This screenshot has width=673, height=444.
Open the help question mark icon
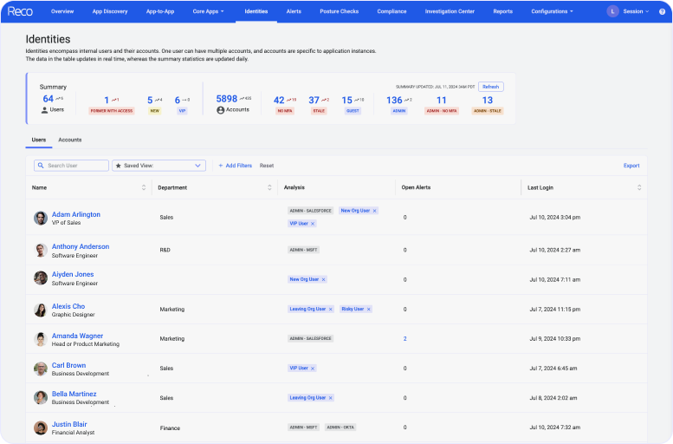point(662,11)
